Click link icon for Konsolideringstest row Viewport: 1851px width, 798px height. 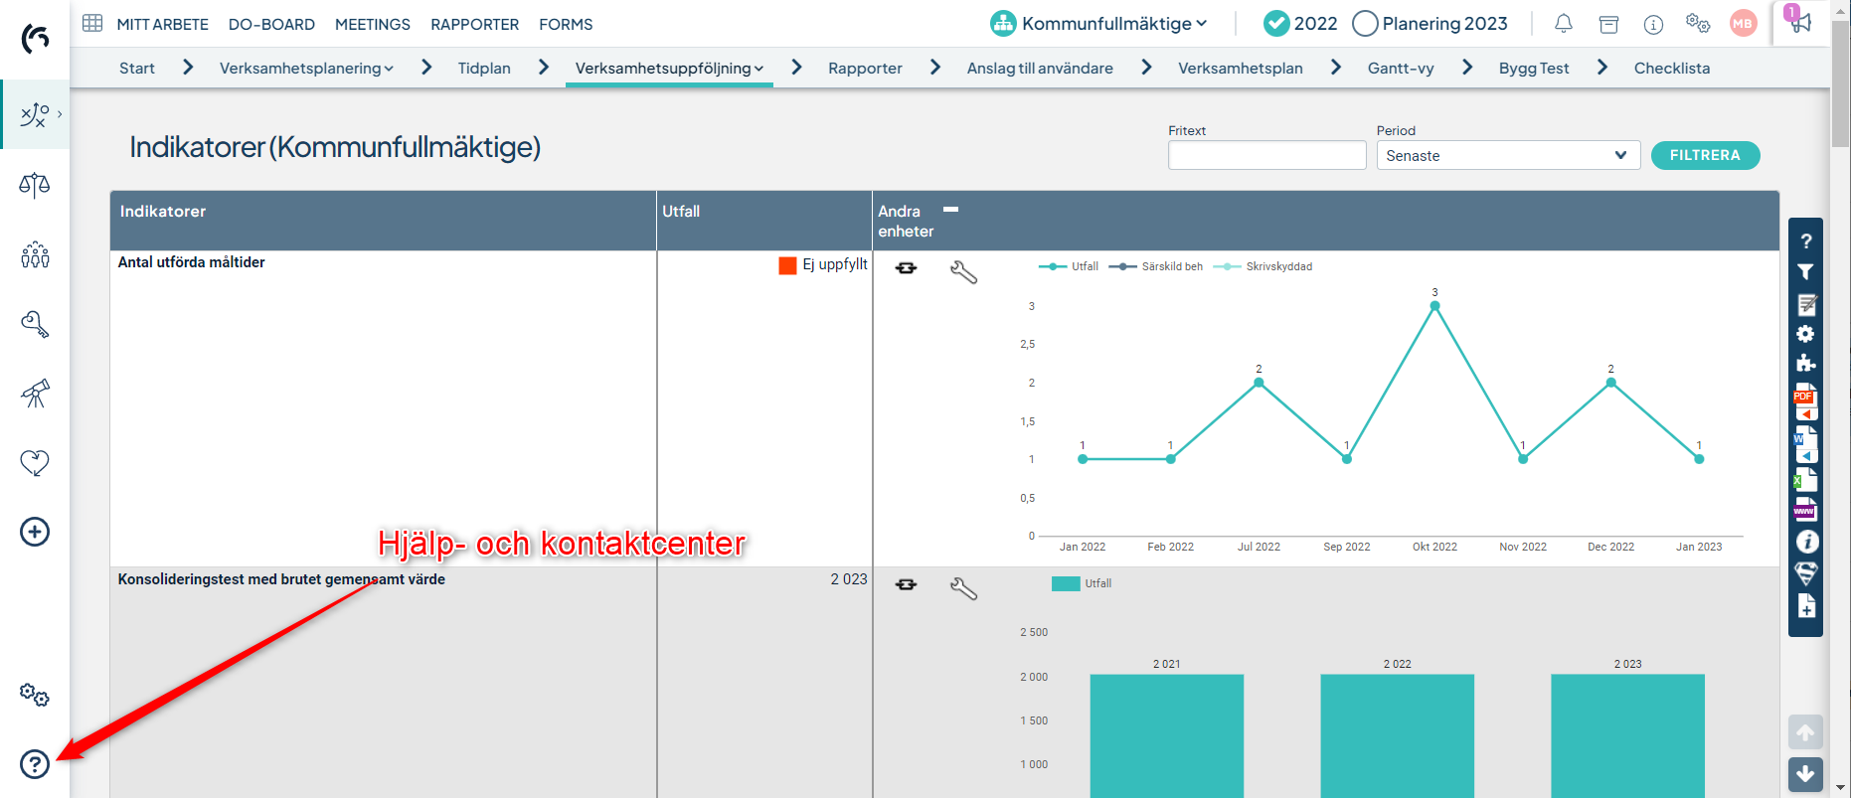906,584
